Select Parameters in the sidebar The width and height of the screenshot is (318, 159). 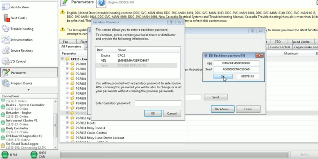pos(29,73)
